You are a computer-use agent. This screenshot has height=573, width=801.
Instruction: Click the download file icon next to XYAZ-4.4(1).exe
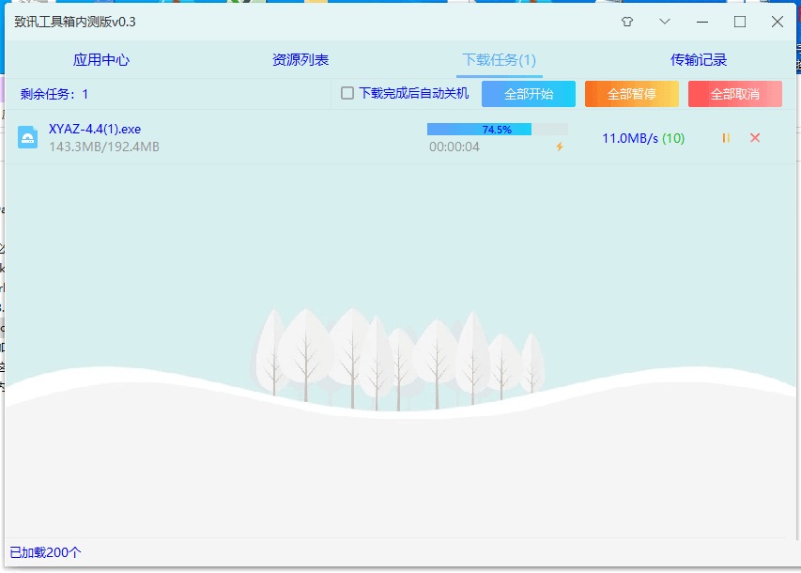click(x=27, y=137)
